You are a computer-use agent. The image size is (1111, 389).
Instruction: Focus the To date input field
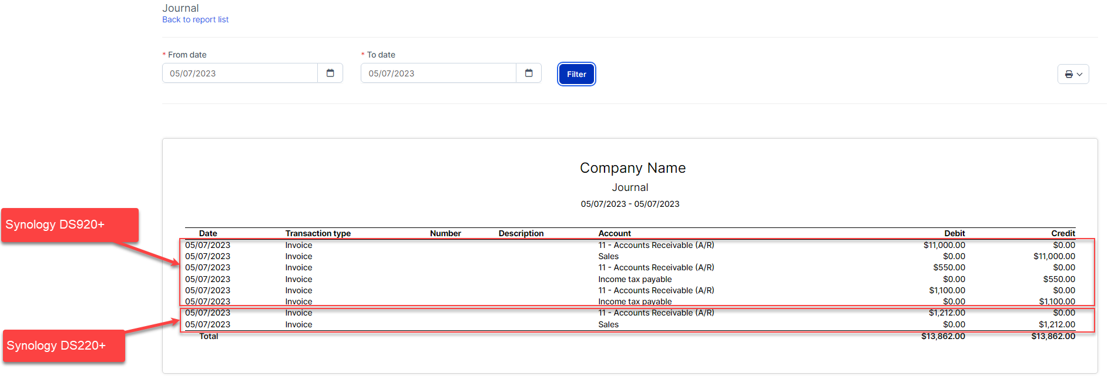(x=438, y=73)
